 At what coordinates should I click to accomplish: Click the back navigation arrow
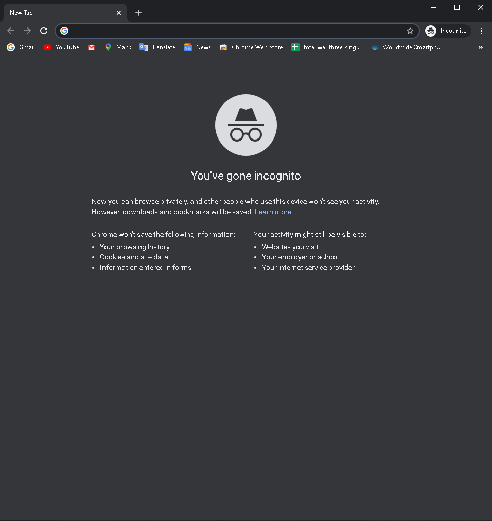click(x=11, y=31)
